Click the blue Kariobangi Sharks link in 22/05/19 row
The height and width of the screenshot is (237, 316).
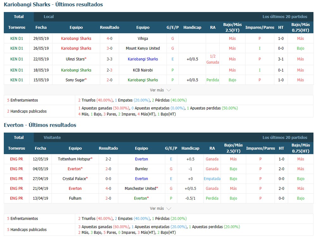(143, 59)
